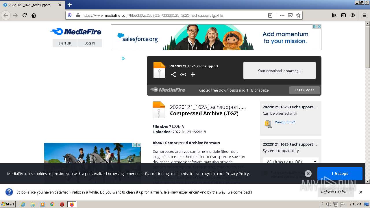Open tracking protection shield icon
Screen dimensions: 370x208
pyautogui.click(x=70, y=15)
